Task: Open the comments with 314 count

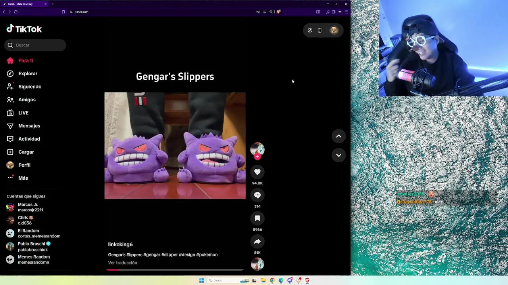Action: tap(257, 195)
